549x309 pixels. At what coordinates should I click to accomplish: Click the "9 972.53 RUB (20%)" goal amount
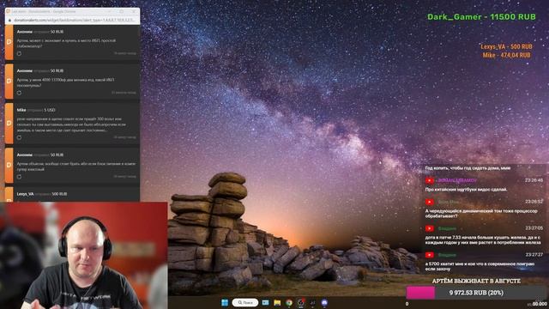476,293
